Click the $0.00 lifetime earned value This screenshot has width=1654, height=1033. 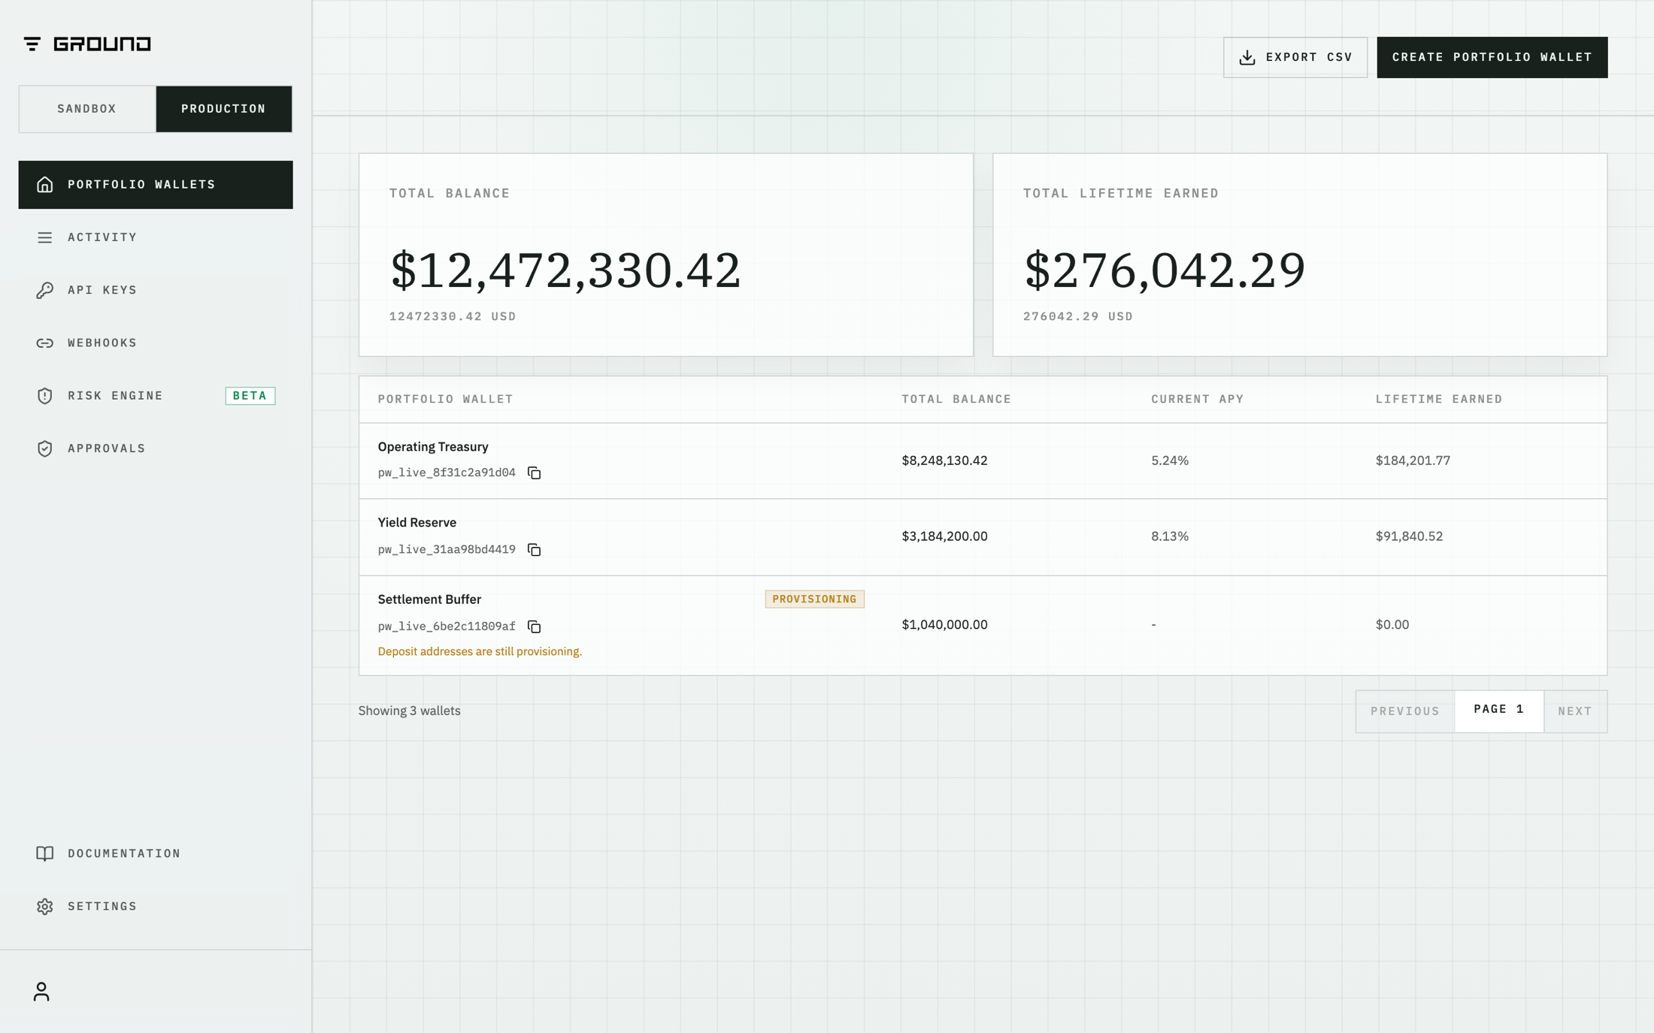coord(1392,625)
